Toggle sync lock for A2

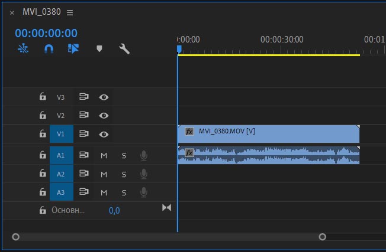tap(83, 174)
